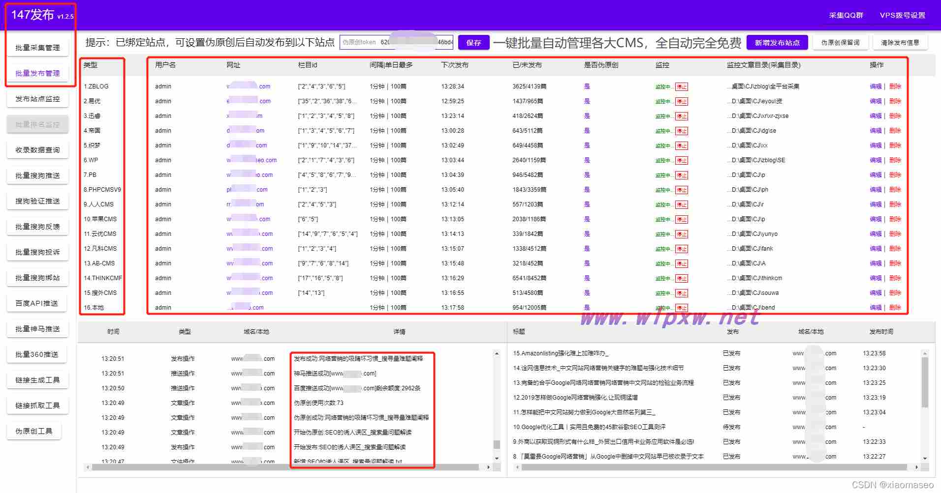This screenshot has height=493, width=941.
Task: Click left log panel horizontal scrollbar left arrow
Action: pyautogui.click(x=88, y=467)
